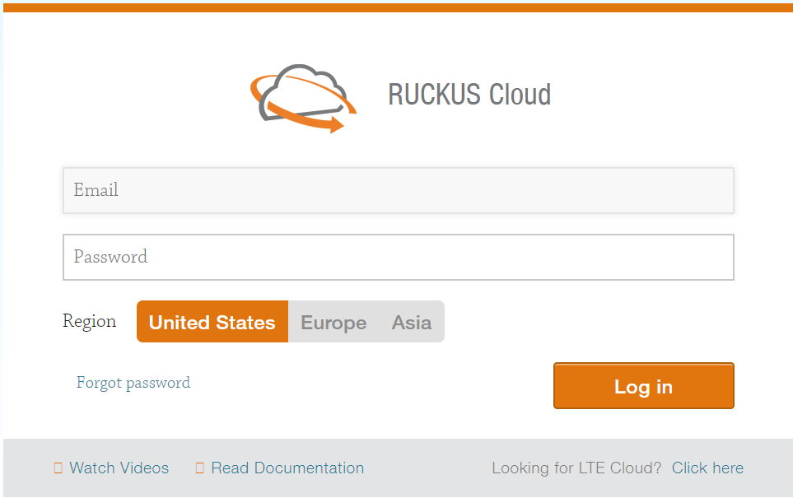793x498 pixels.
Task: Click the Region label
Action: point(89,321)
